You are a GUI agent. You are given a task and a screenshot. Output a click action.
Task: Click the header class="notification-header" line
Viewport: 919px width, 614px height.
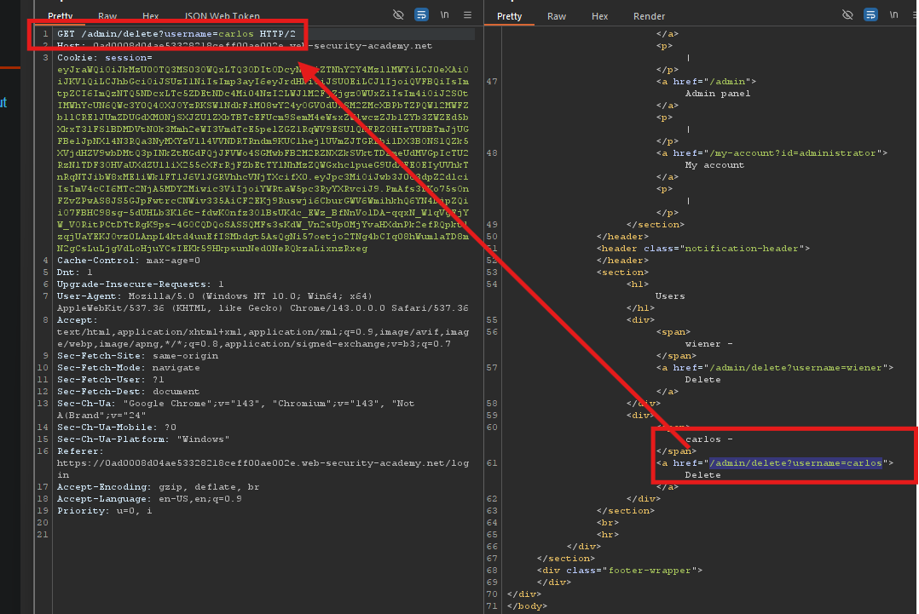(x=703, y=249)
